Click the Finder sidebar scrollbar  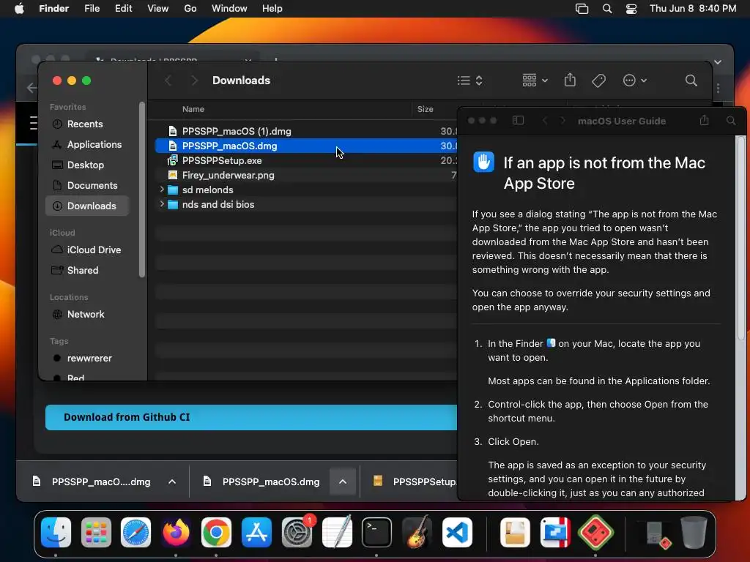141,190
